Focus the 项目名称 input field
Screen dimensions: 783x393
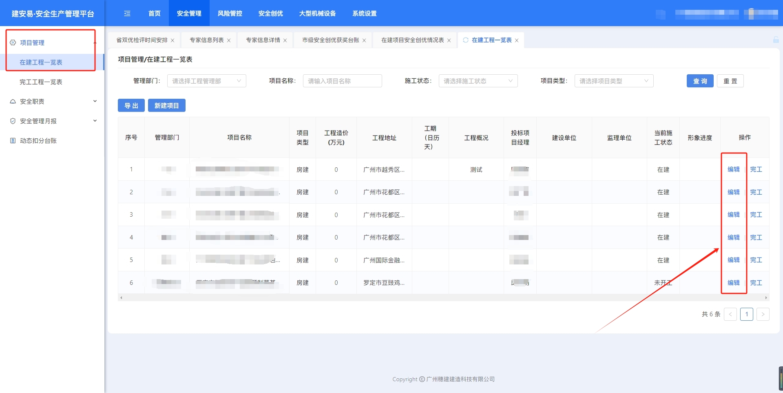tap(342, 81)
